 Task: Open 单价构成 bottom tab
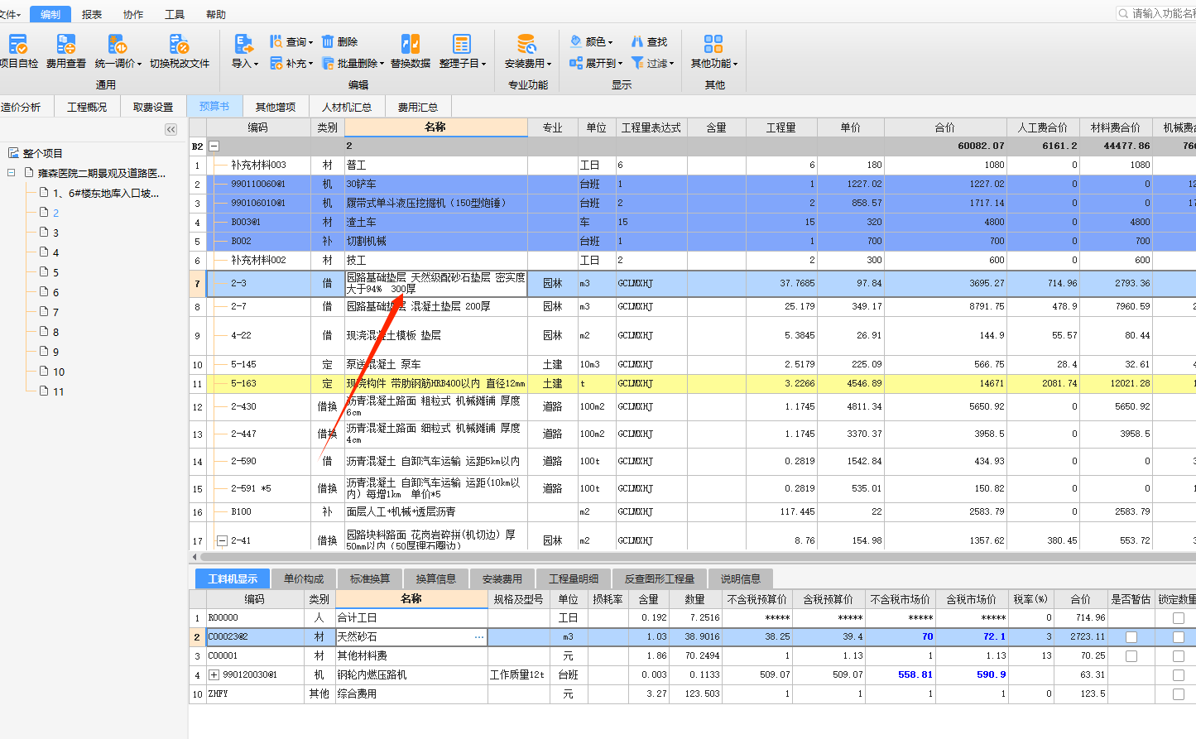click(304, 578)
